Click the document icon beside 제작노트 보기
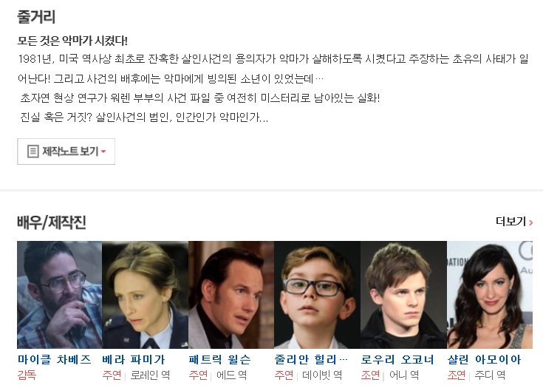 (33, 152)
